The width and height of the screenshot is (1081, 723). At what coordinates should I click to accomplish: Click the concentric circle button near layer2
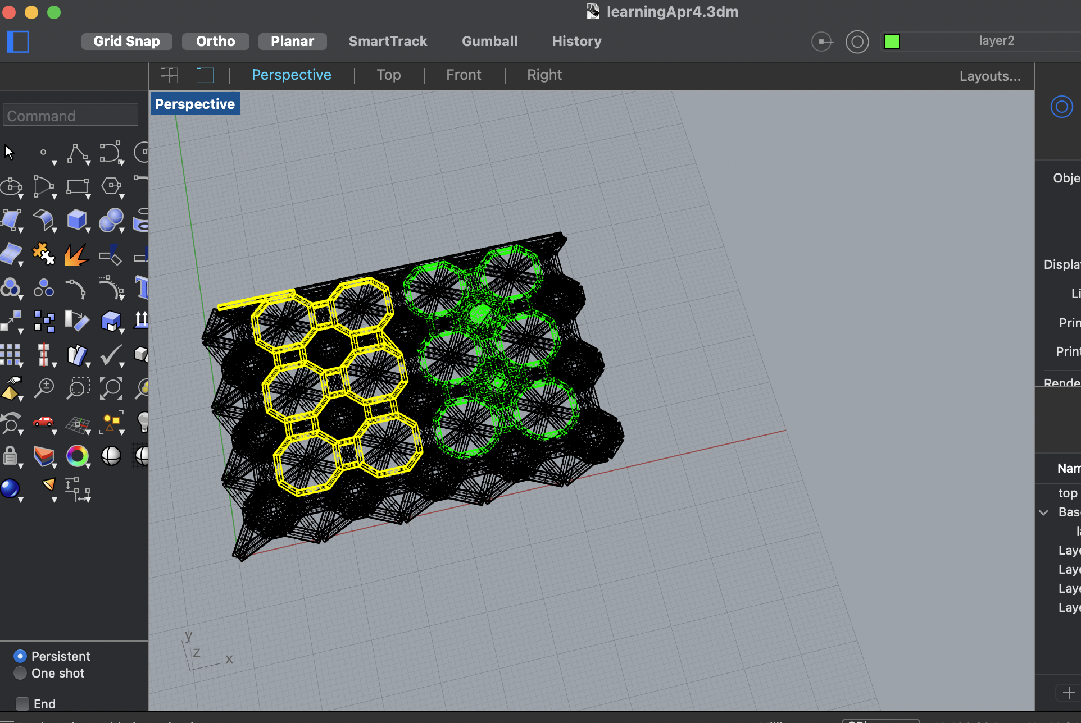857,42
